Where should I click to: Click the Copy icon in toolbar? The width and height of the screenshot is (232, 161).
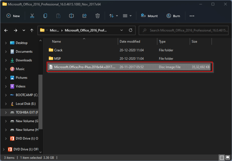45,16
